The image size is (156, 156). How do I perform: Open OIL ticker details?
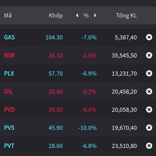9,92
